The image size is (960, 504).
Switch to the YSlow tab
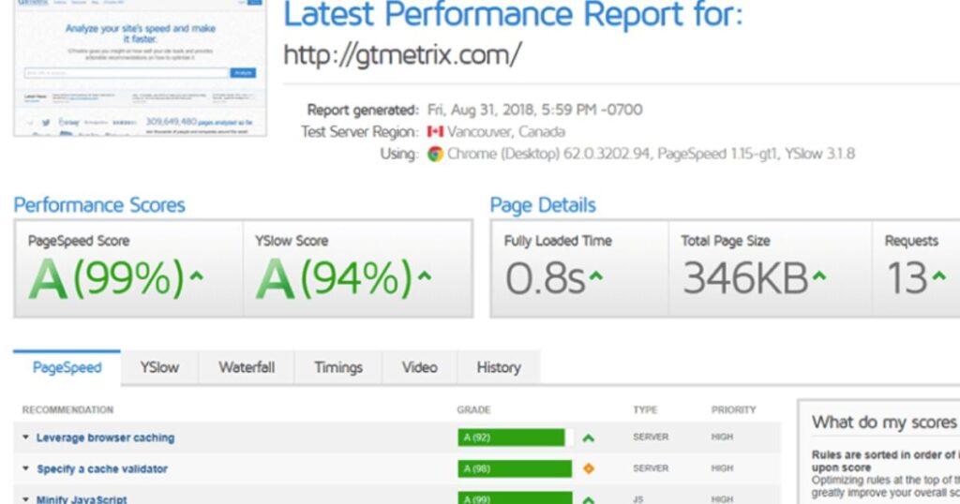click(159, 367)
